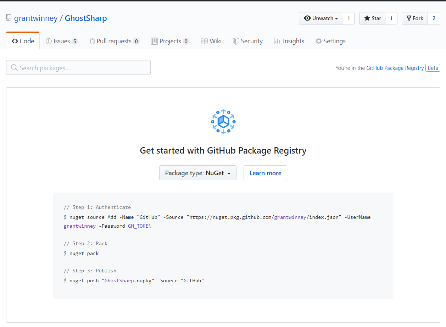Click the grantwinney owner link
Image resolution: width=446 pixels, height=327 pixels.
point(36,18)
